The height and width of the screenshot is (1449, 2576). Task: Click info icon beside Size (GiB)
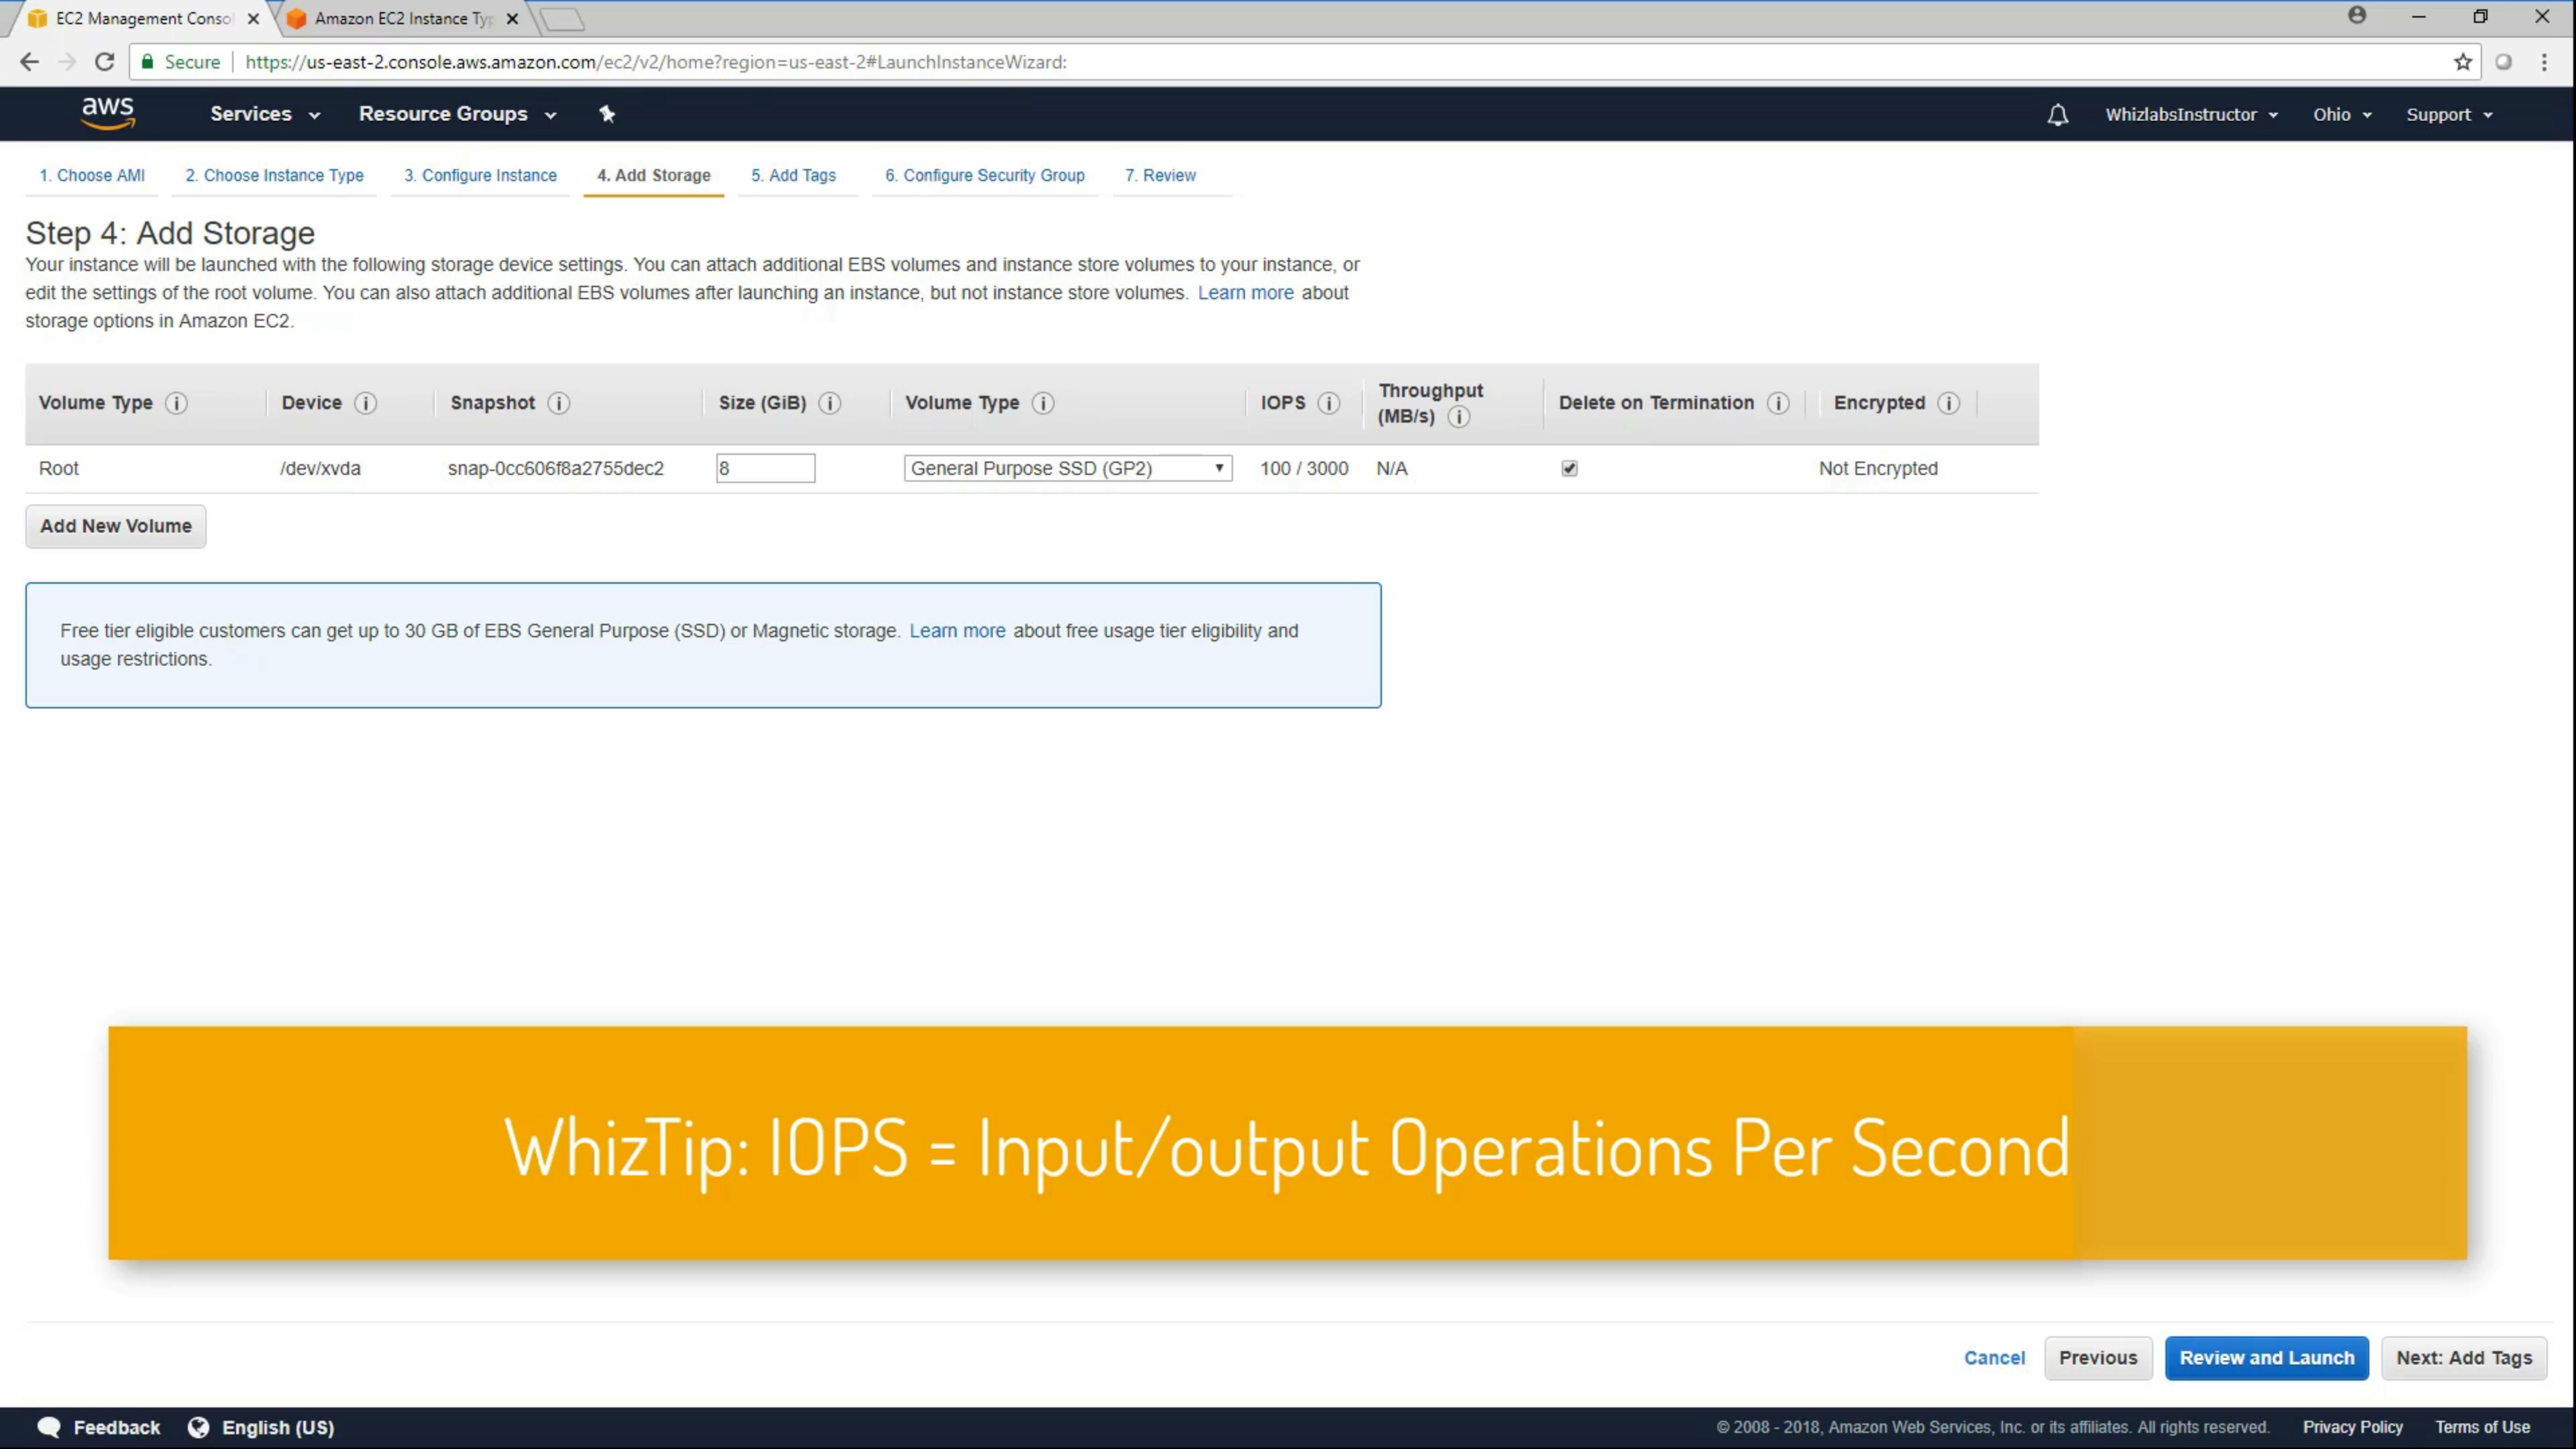[x=830, y=403]
